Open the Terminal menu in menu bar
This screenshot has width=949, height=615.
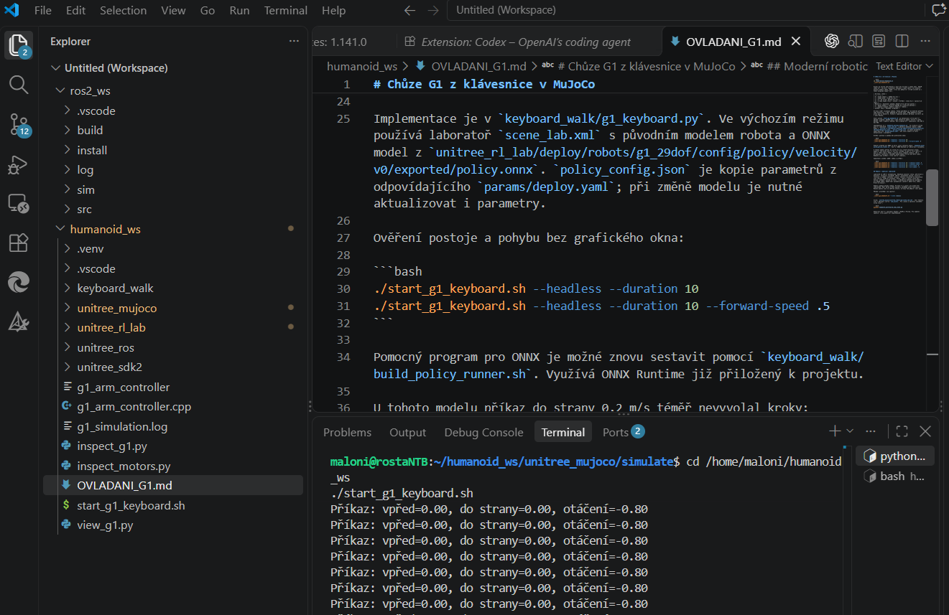[286, 11]
